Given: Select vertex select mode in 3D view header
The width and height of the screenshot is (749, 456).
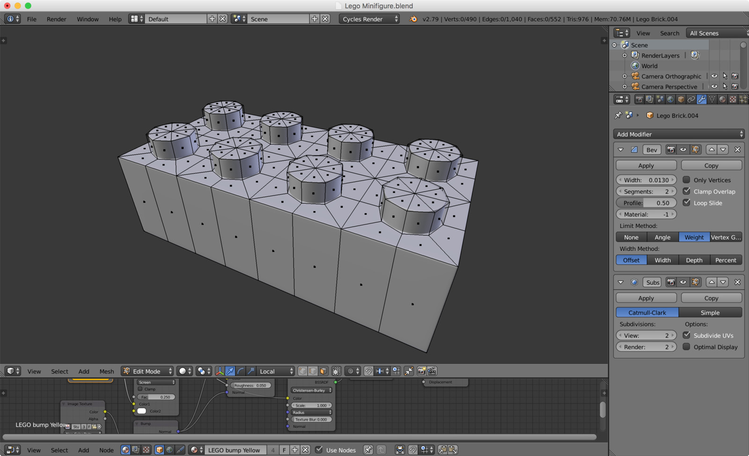Looking at the screenshot, I should 302,371.
